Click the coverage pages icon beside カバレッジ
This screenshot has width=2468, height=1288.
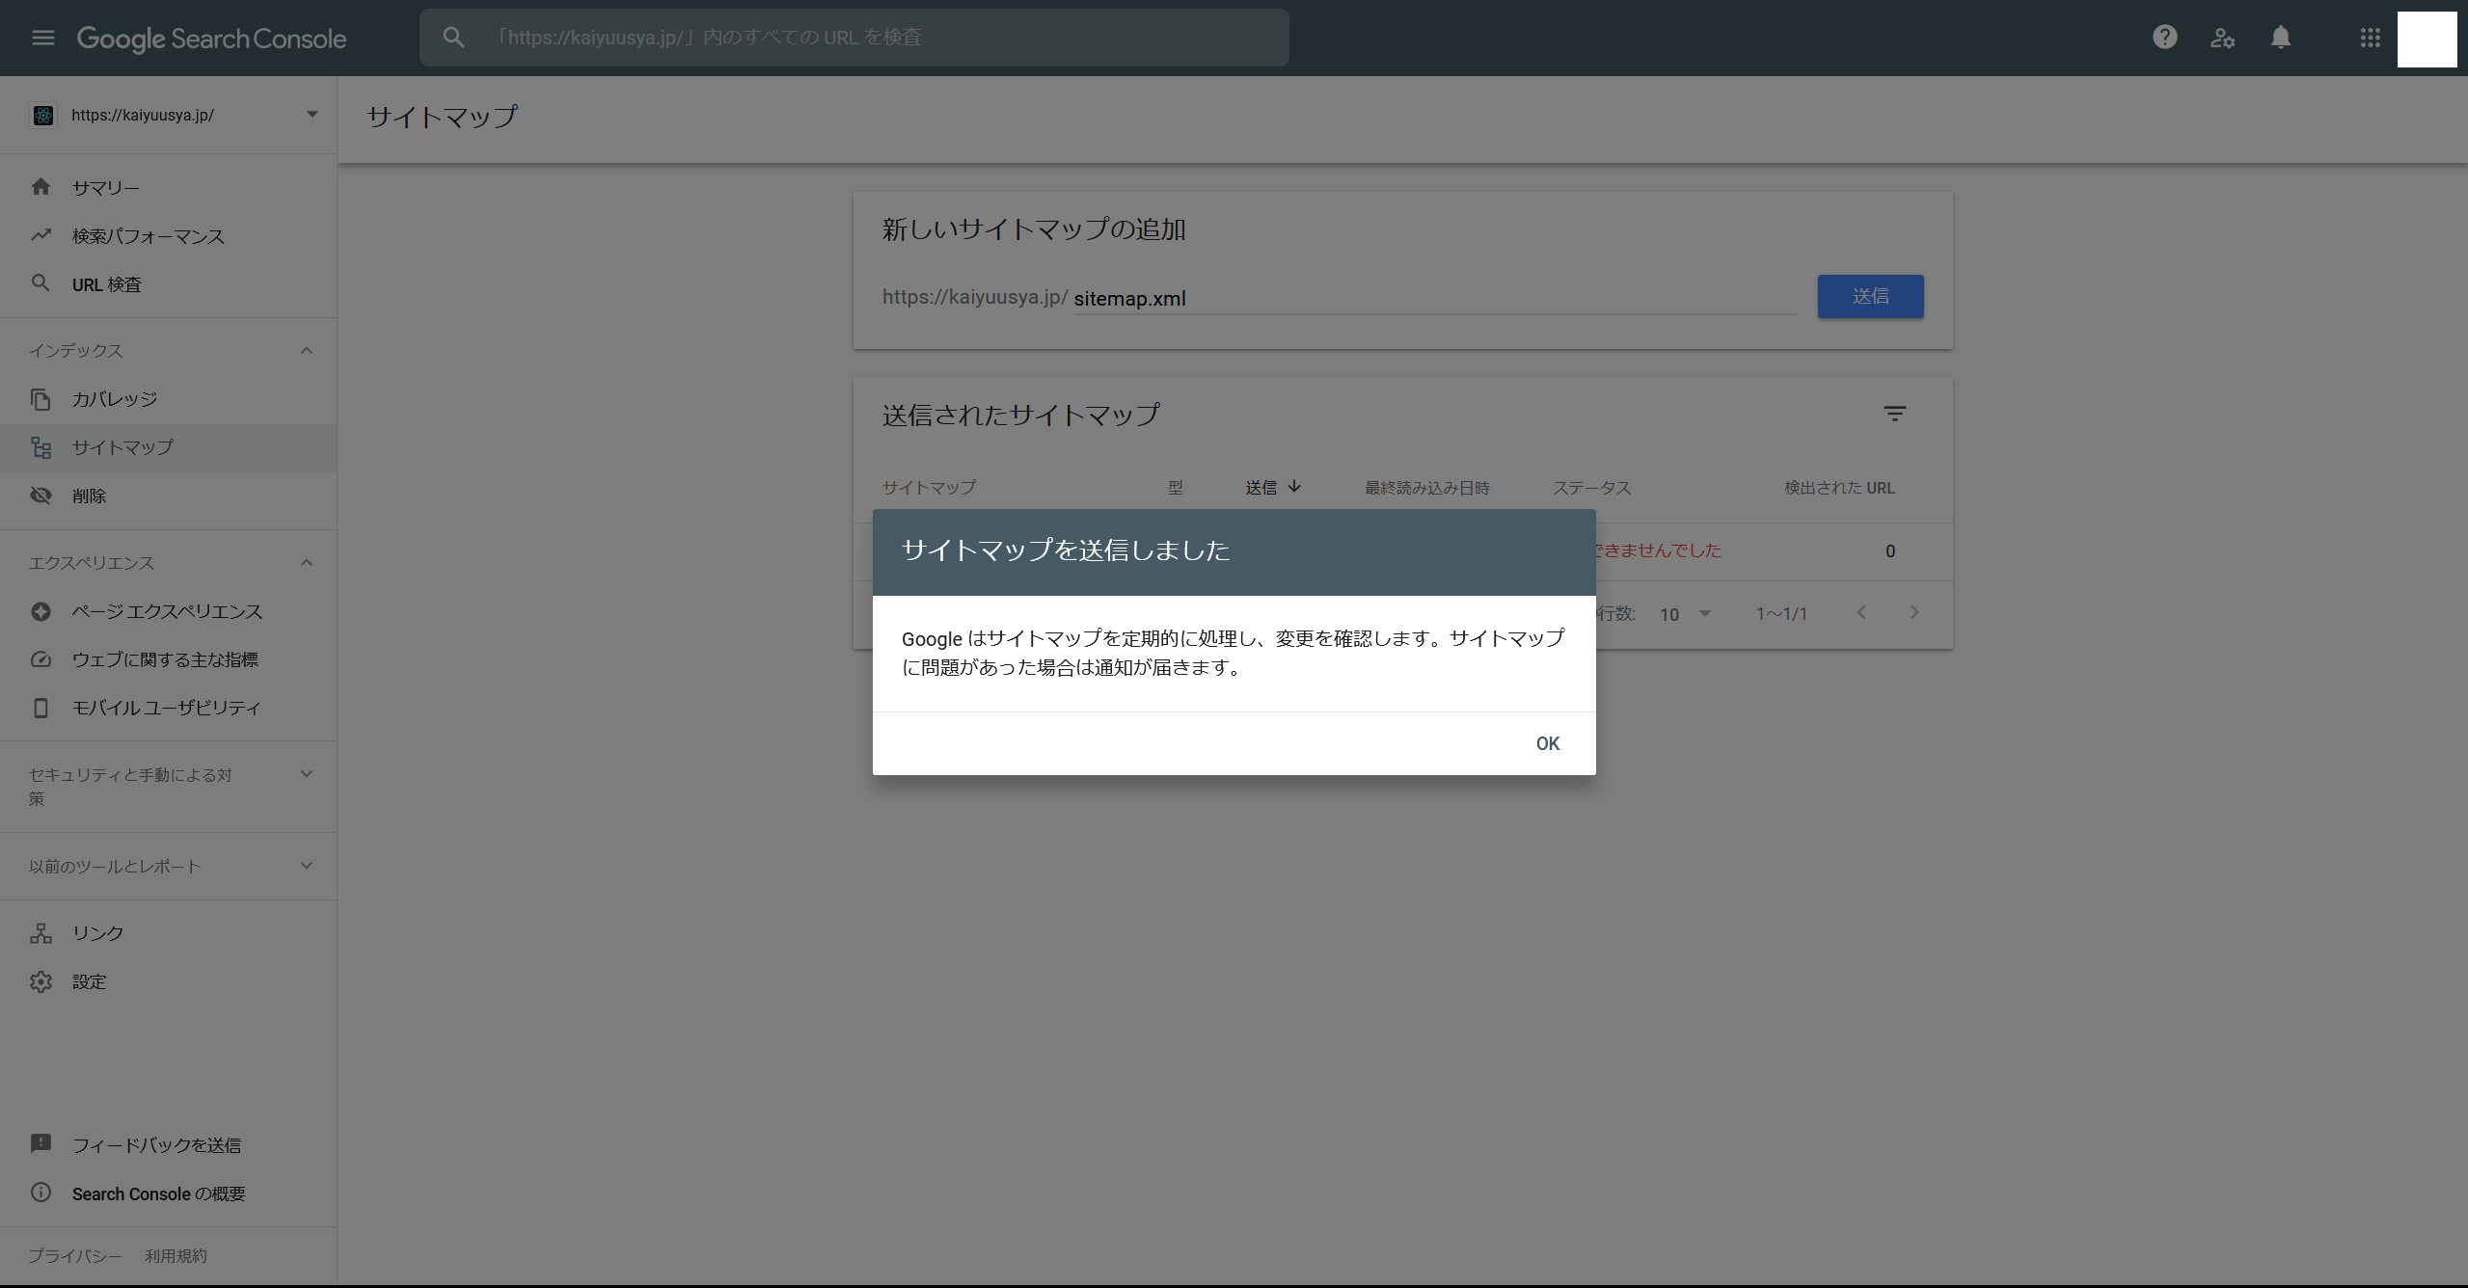pyautogui.click(x=41, y=399)
